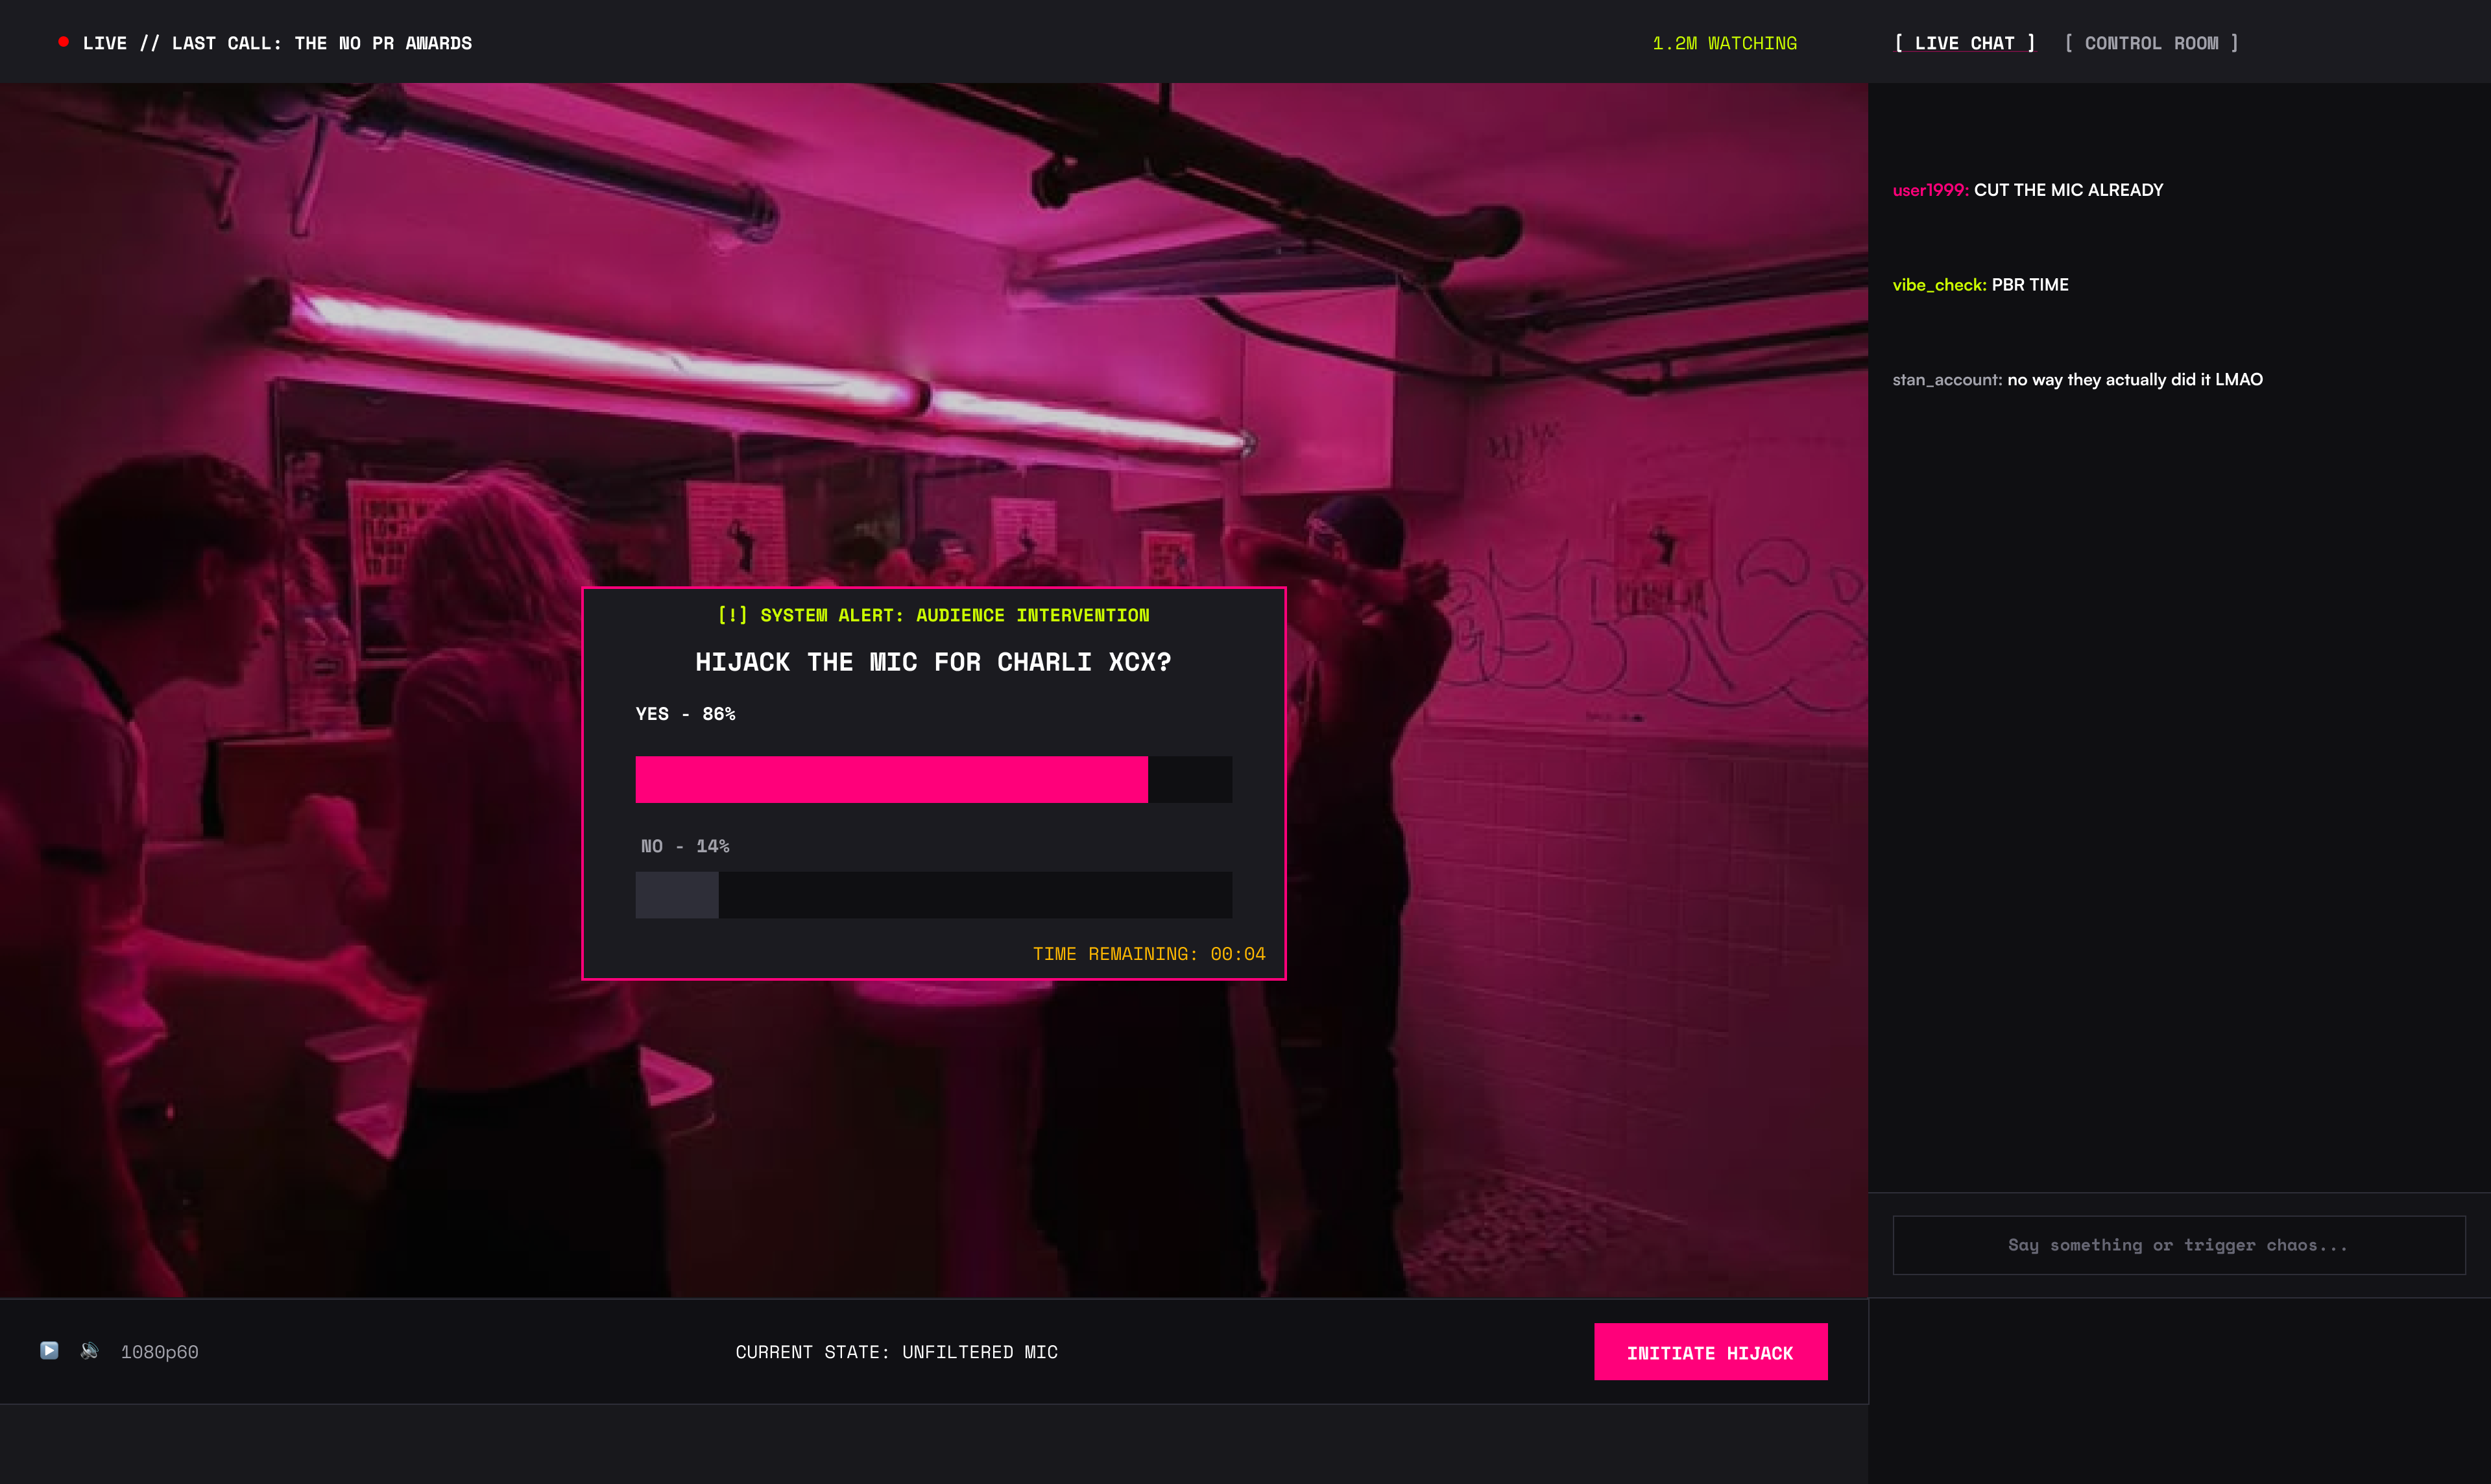Toggle the muted speaker icon
The height and width of the screenshot is (1484, 2491).
90,1351
